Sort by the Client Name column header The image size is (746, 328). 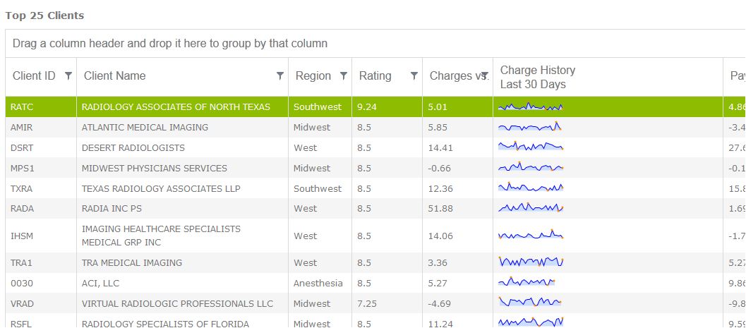coord(115,76)
